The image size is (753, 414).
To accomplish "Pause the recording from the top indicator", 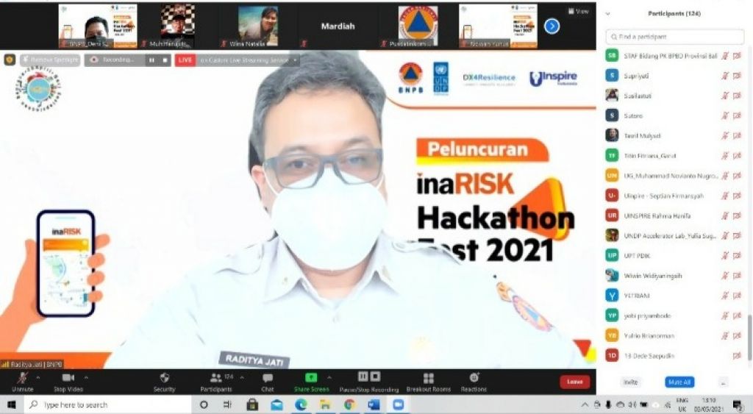I will coord(151,60).
